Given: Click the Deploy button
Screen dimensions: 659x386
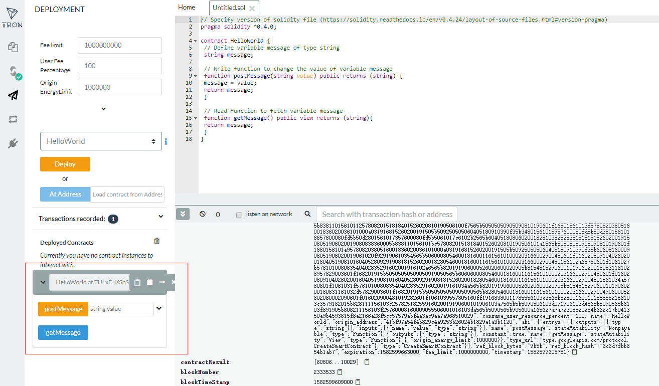Looking at the screenshot, I should pos(65,164).
